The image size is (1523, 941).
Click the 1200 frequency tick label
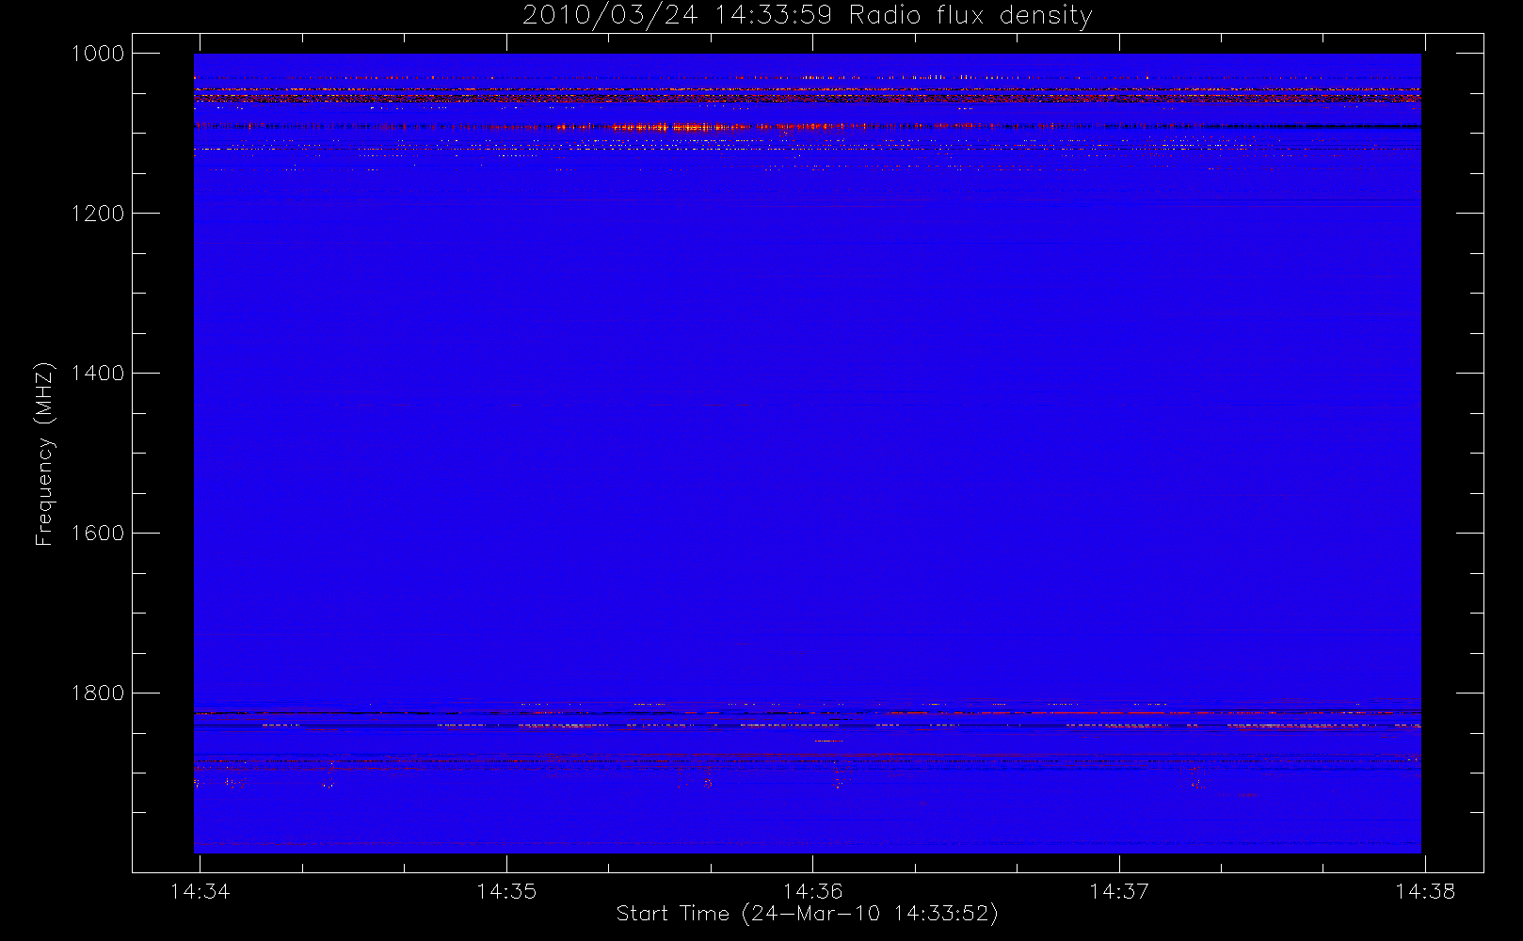pyautogui.click(x=98, y=214)
